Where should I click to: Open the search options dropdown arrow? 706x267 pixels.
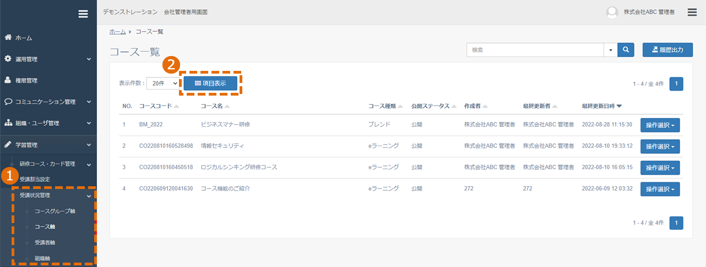pos(611,50)
